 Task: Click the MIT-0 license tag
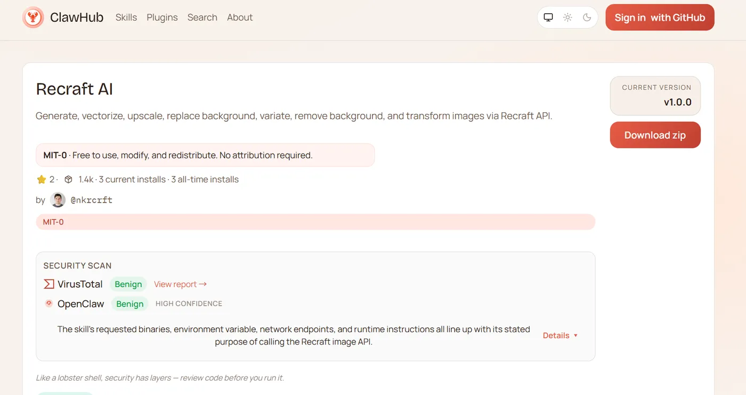pyautogui.click(x=53, y=222)
